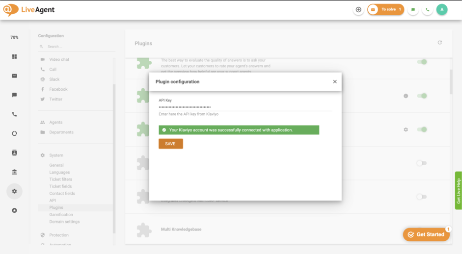Viewport: 462px width, 254px height.
Task: Open Video chat configuration
Action: (59, 59)
